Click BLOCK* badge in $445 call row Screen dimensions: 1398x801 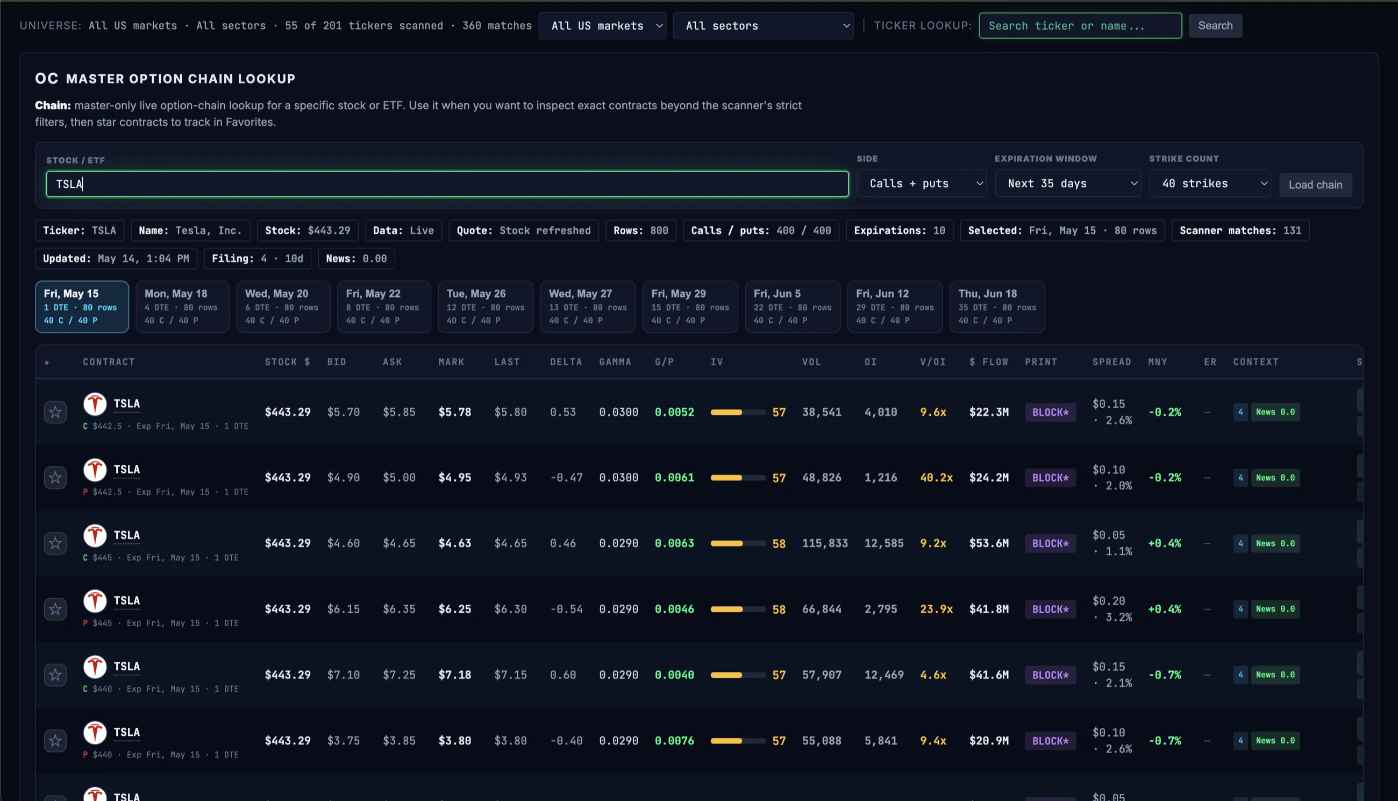pos(1050,543)
